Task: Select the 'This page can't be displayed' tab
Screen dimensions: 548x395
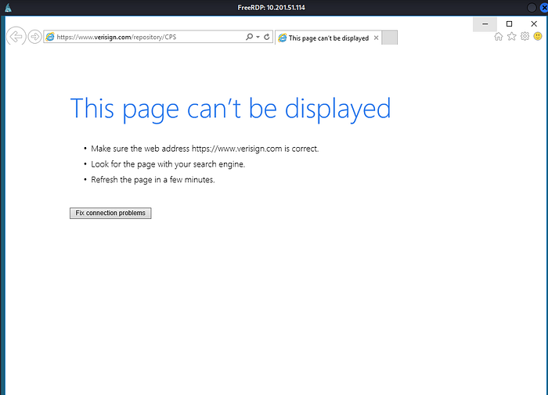Action: coord(328,38)
